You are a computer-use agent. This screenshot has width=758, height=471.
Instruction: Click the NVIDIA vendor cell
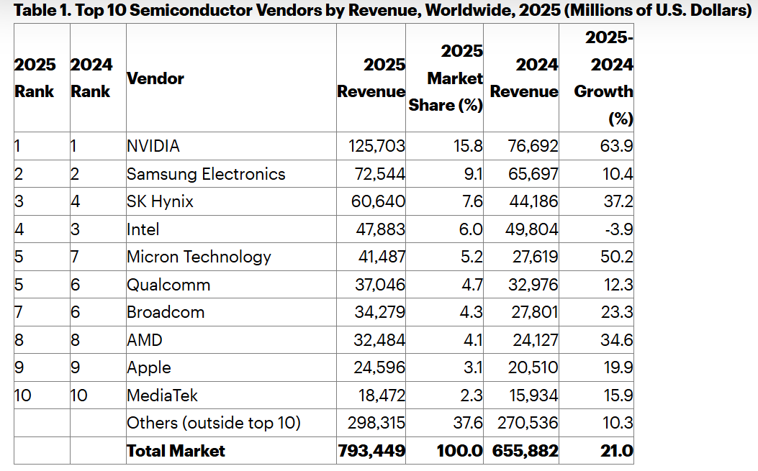pos(153,147)
